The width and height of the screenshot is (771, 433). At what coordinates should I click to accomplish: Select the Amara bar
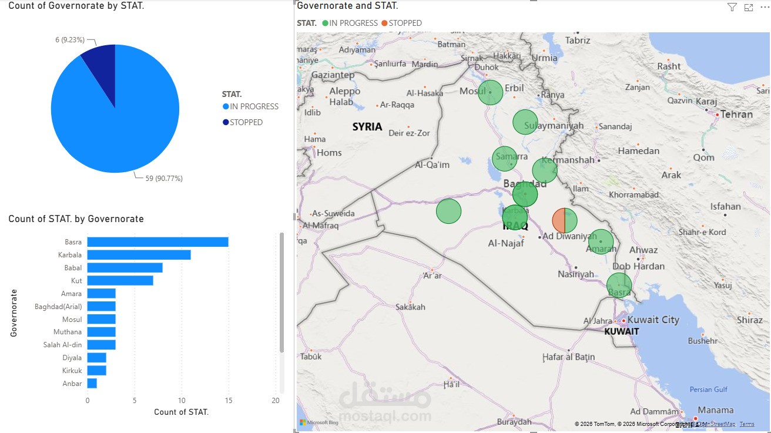click(102, 293)
